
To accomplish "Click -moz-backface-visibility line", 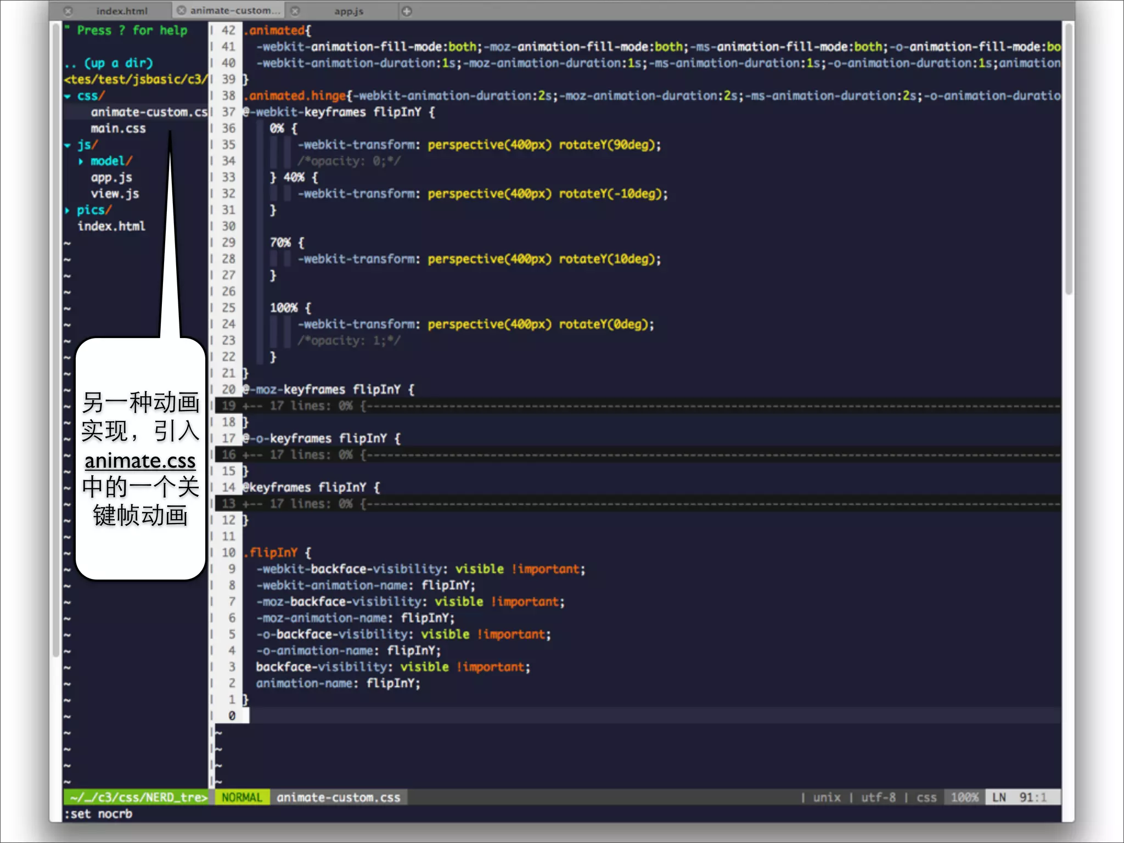I will click(411, 602).
